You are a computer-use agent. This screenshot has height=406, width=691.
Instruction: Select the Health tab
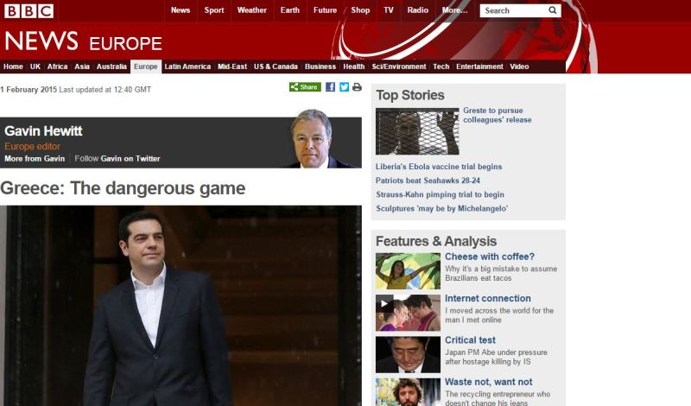click(354, 67)
